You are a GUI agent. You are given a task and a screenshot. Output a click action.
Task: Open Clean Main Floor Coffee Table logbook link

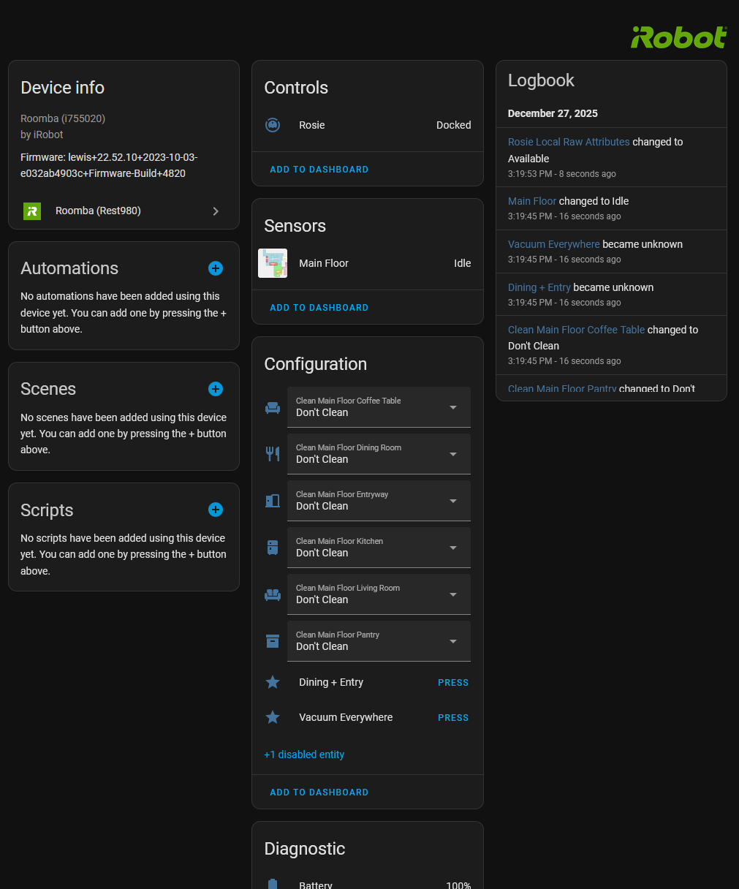[576, 330]
